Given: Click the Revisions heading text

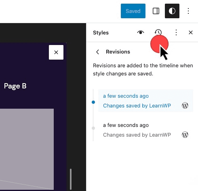Looking at the screenshot, I should click(x=118, y=52).
